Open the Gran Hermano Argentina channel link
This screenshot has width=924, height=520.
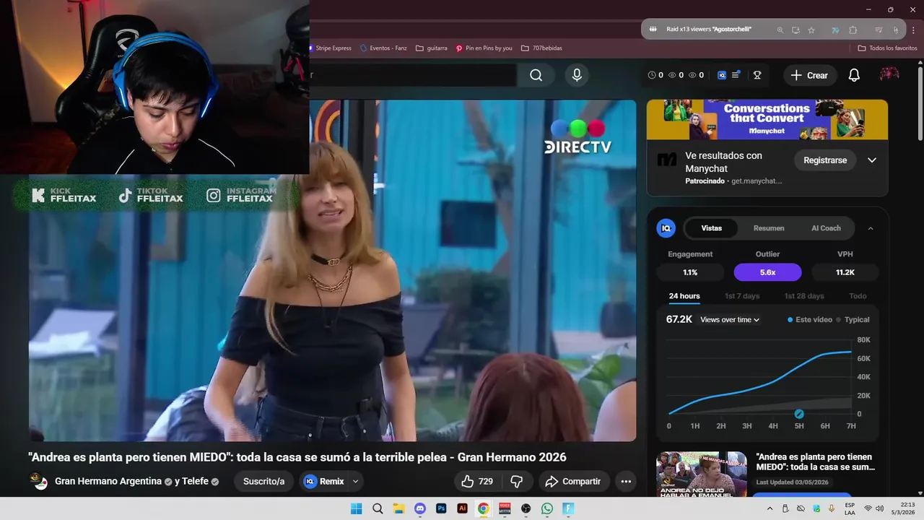point(108,481)
